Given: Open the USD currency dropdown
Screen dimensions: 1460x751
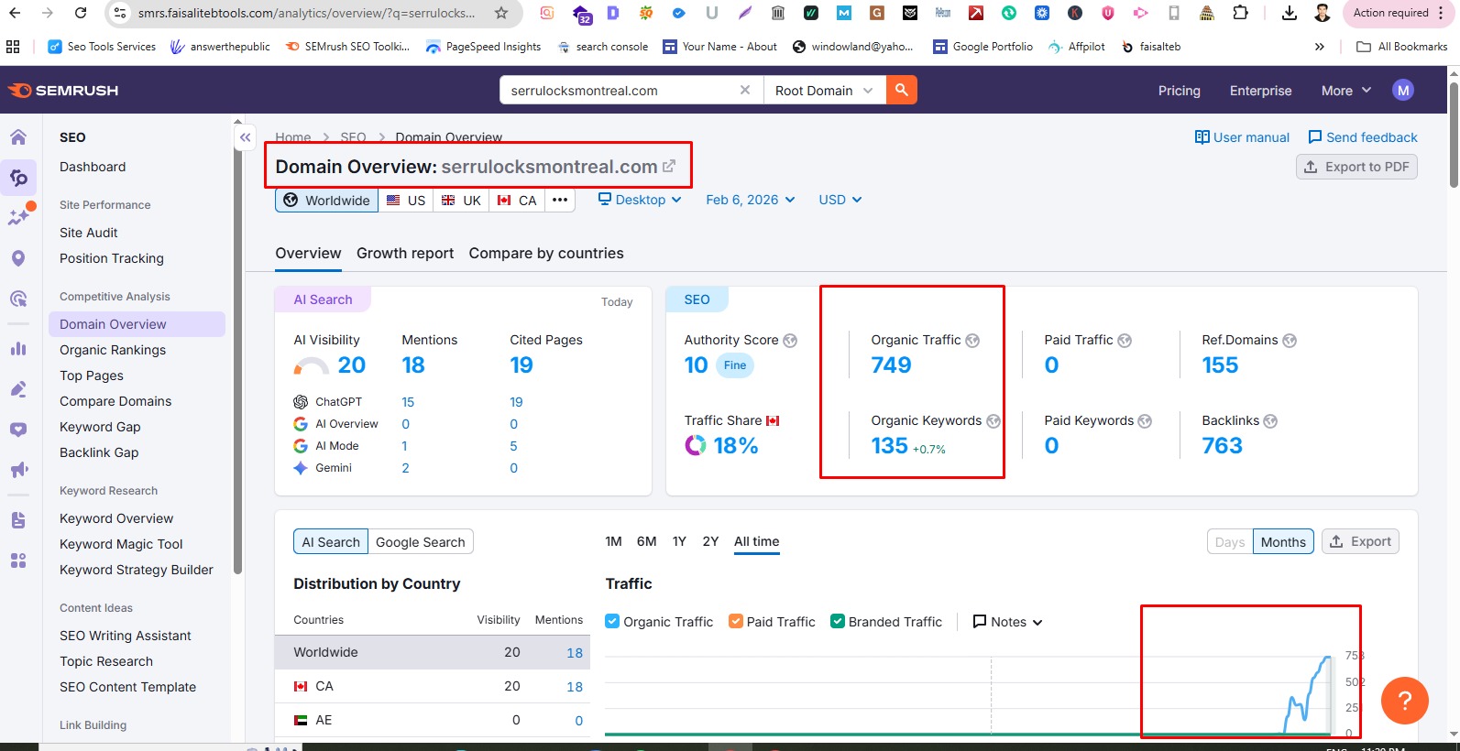Looking at the screenshot, I should coord(840,200).
